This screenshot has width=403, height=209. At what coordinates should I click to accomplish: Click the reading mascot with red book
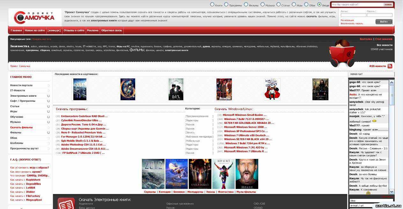tap(342, 54)
